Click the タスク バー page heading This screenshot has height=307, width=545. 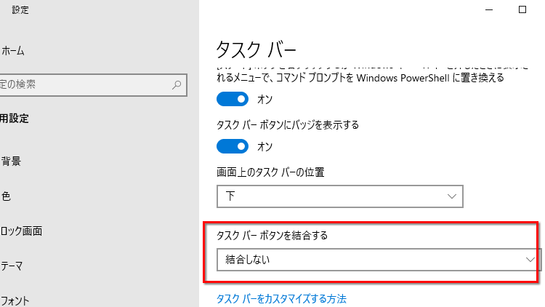(x=256, y=49)
